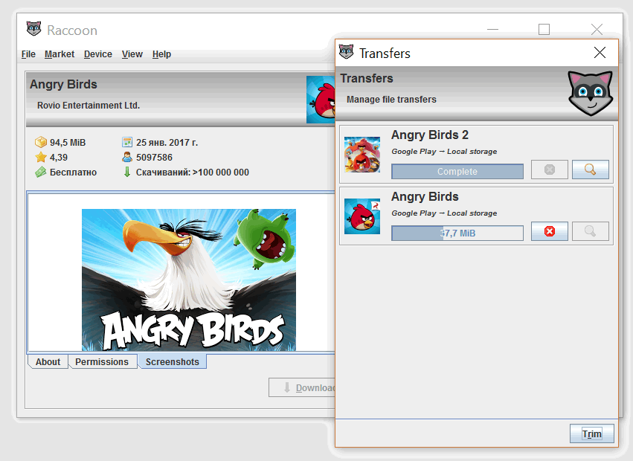Viewport: 633px width, 461px height.
Task: Click the Бесплатно price text
Action: coord(73,173)
